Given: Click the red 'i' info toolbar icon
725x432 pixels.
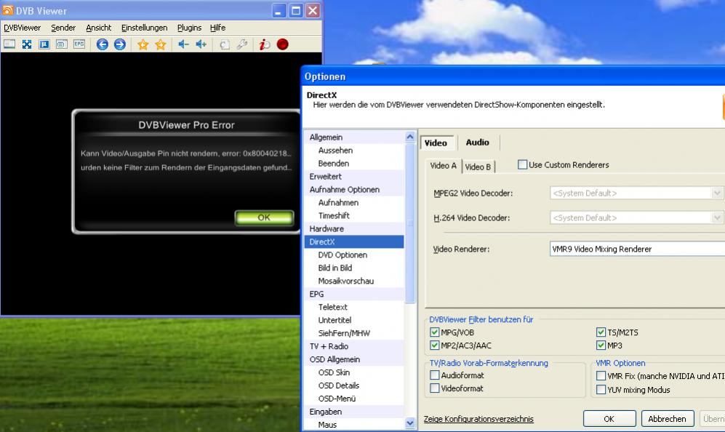Looking at the screenshot, I should coord(265,44).
